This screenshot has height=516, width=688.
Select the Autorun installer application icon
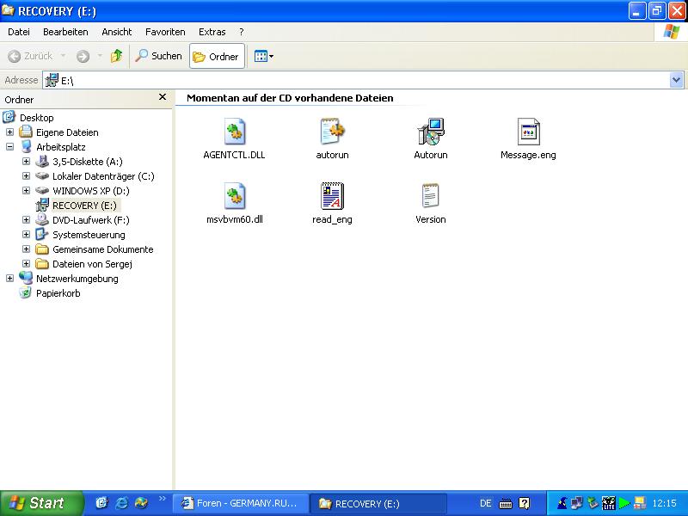(x=430, y=132)
